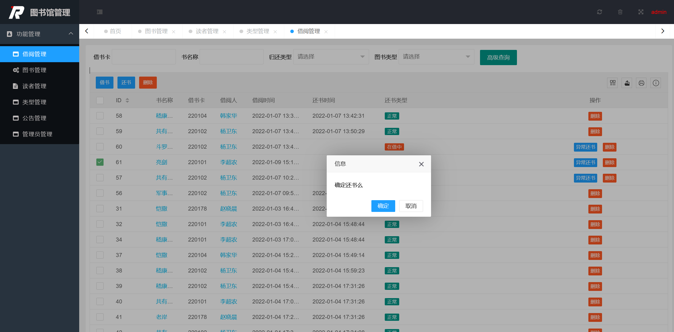This screenshot has width=674, height=332.
Task: Check the checkbox for row 58
Action: [x=100, y=116]
